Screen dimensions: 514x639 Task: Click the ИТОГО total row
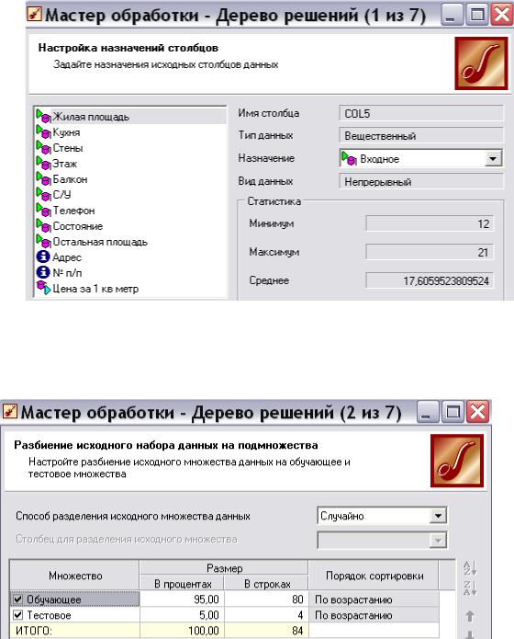point(224,631)
